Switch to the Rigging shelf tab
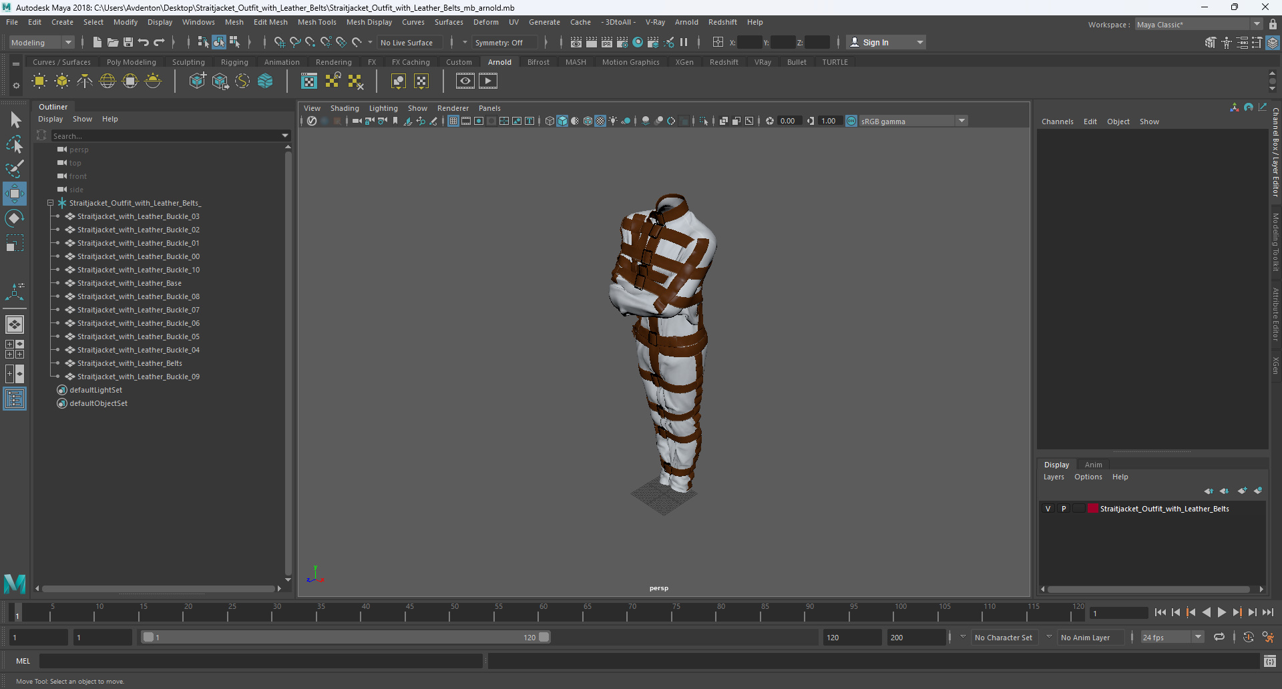The height and width of the screenshot is (689, 1282). 234,62
